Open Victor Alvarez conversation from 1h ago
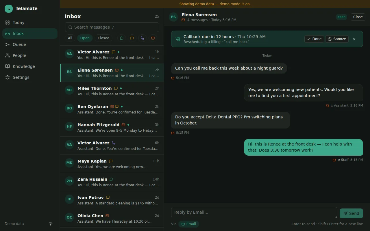 coord(112,55)
